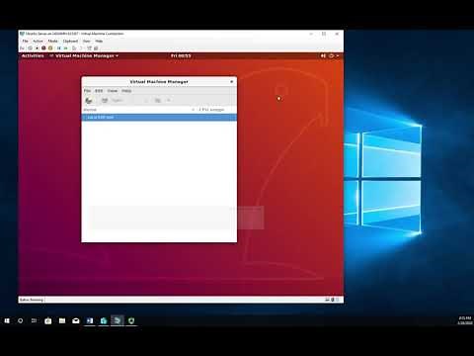Viewport: 474px width, 356px height.
Task: Open the clock in the Ubuntu top bar
Action: coord(181,55)
